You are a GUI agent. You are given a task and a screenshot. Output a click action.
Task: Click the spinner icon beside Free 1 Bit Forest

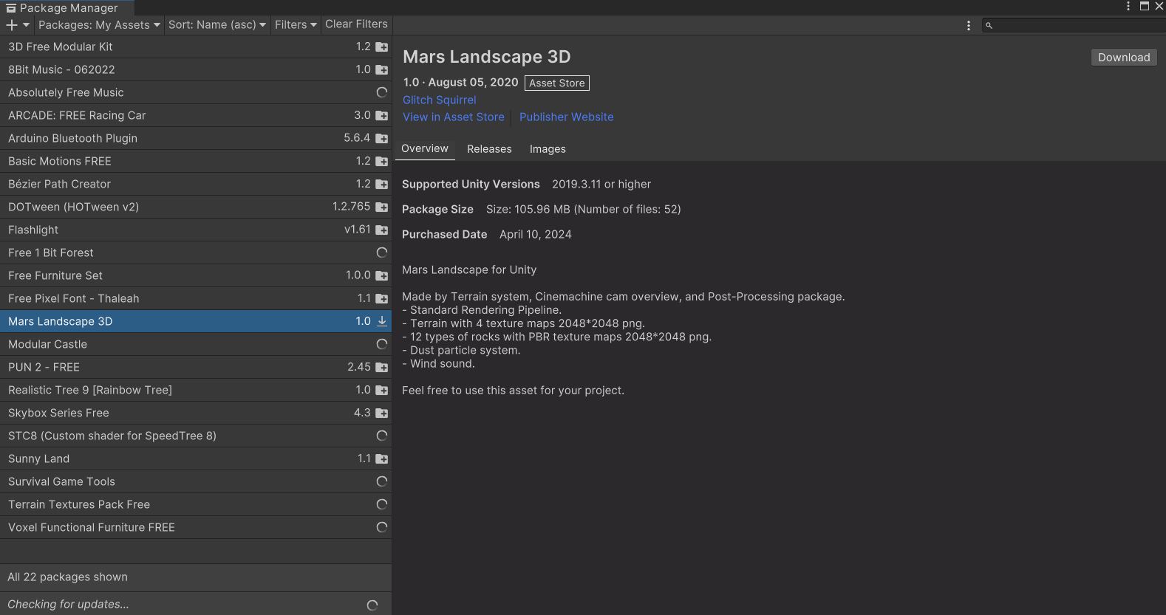click(382, 252)
